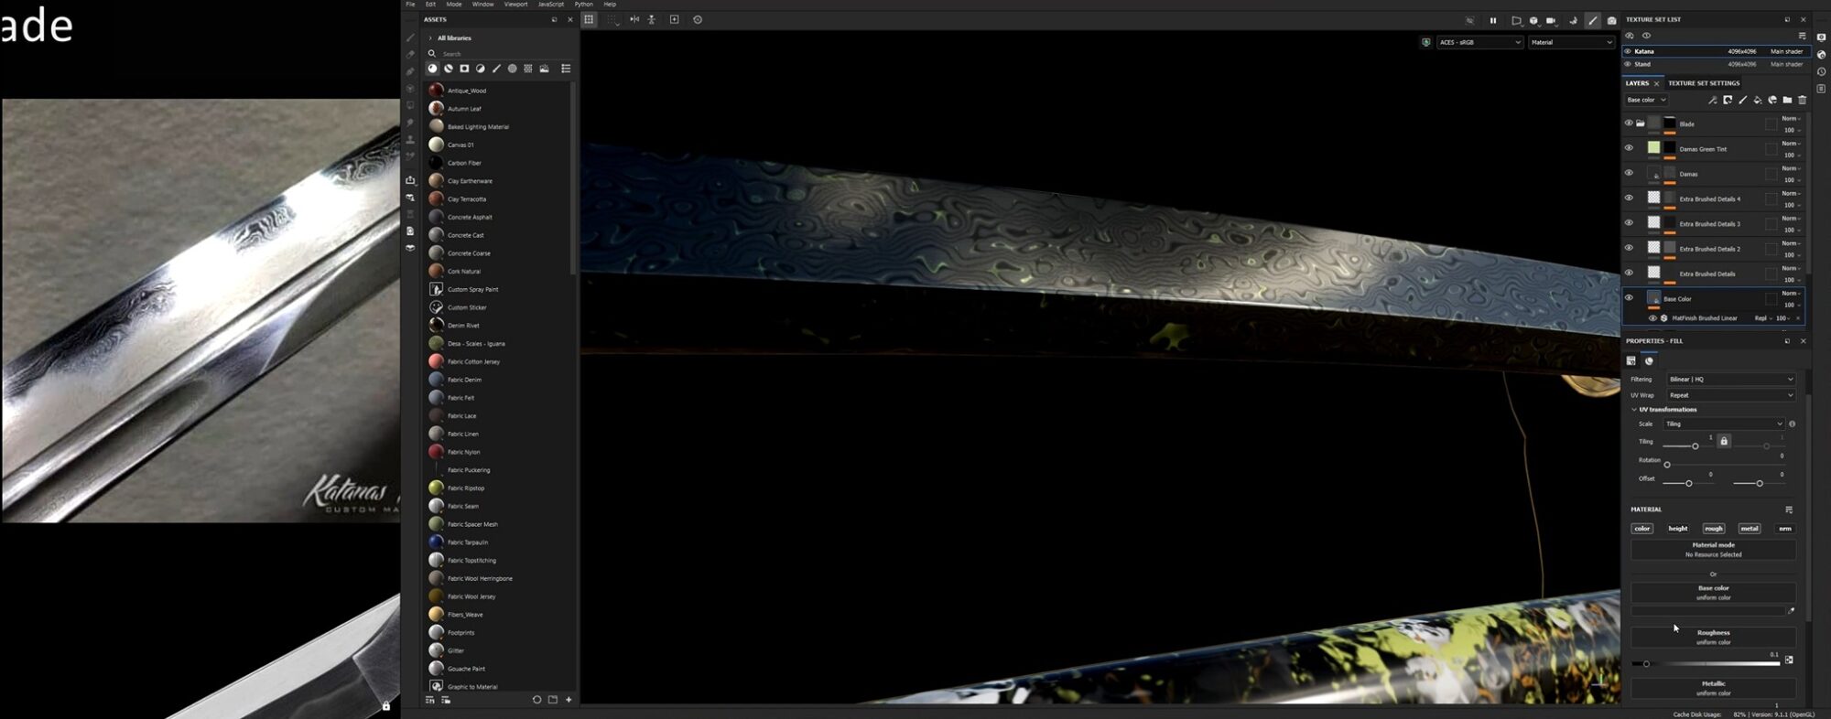Toggle the color channel button
The width and height of the screenshot is (1831, 719).
click(1642, 529)
